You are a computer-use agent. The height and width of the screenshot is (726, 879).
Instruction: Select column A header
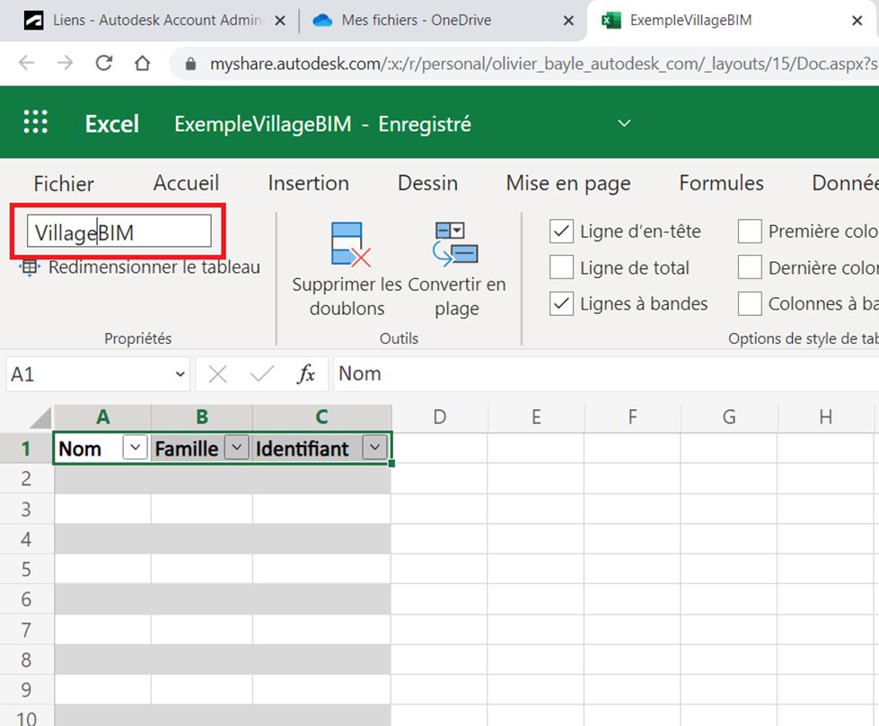102,417
